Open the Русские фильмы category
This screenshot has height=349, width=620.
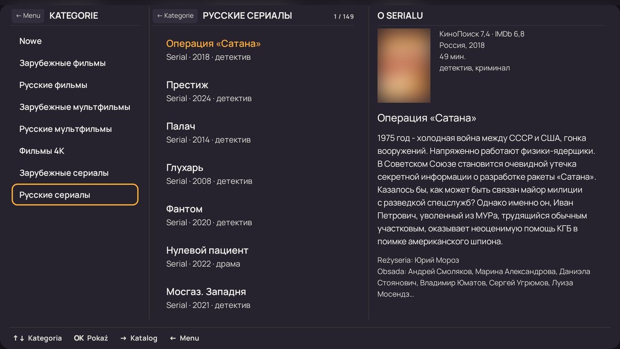click(x=75, y=85)
